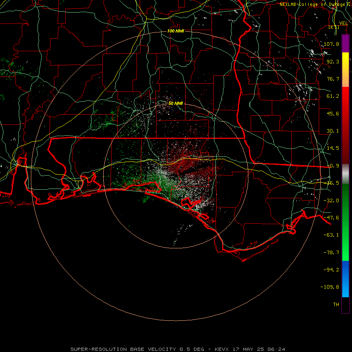Image resolution: width=352 pixels, height=352 pixels.
Task: Select the 14.5 scale value
Action: click(333, 148)
